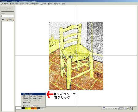Click the small kanji icon before AUTO
The image size is (138, 112).
[x=116, y=109]
